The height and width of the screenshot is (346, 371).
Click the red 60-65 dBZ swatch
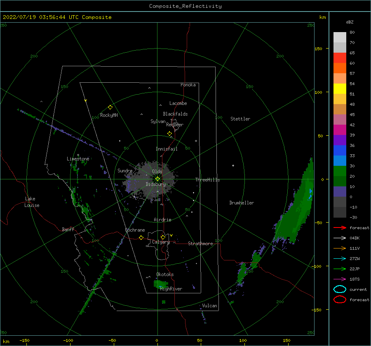(x=340, y=58)
